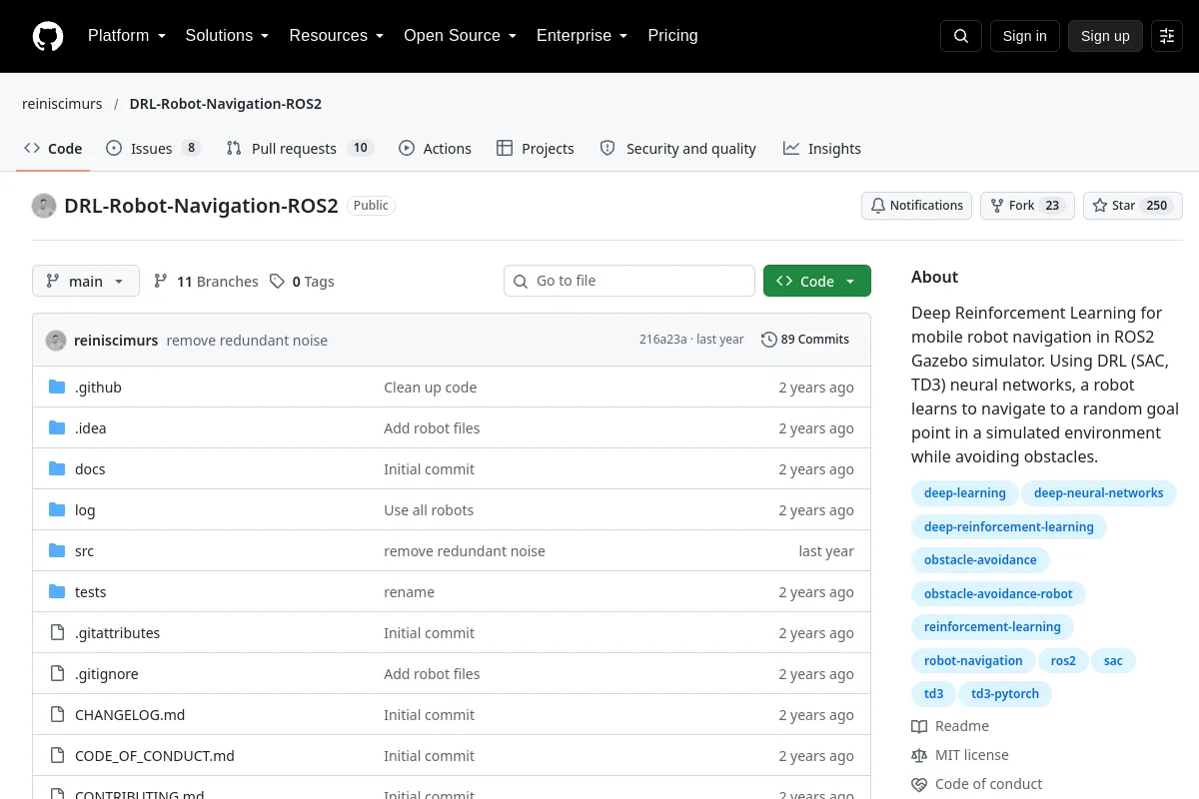Viewport: 1199px width, 799px height.
Task: Expand the Platform menu
Action: click(127, 36)
